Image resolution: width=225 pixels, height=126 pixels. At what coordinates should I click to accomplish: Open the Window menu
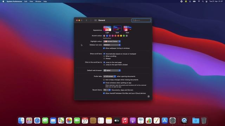coord(38,1)
